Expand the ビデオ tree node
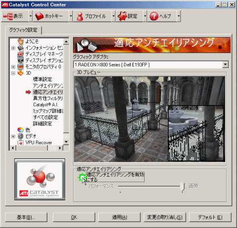The image size is (237, 228). coord(13,136)
